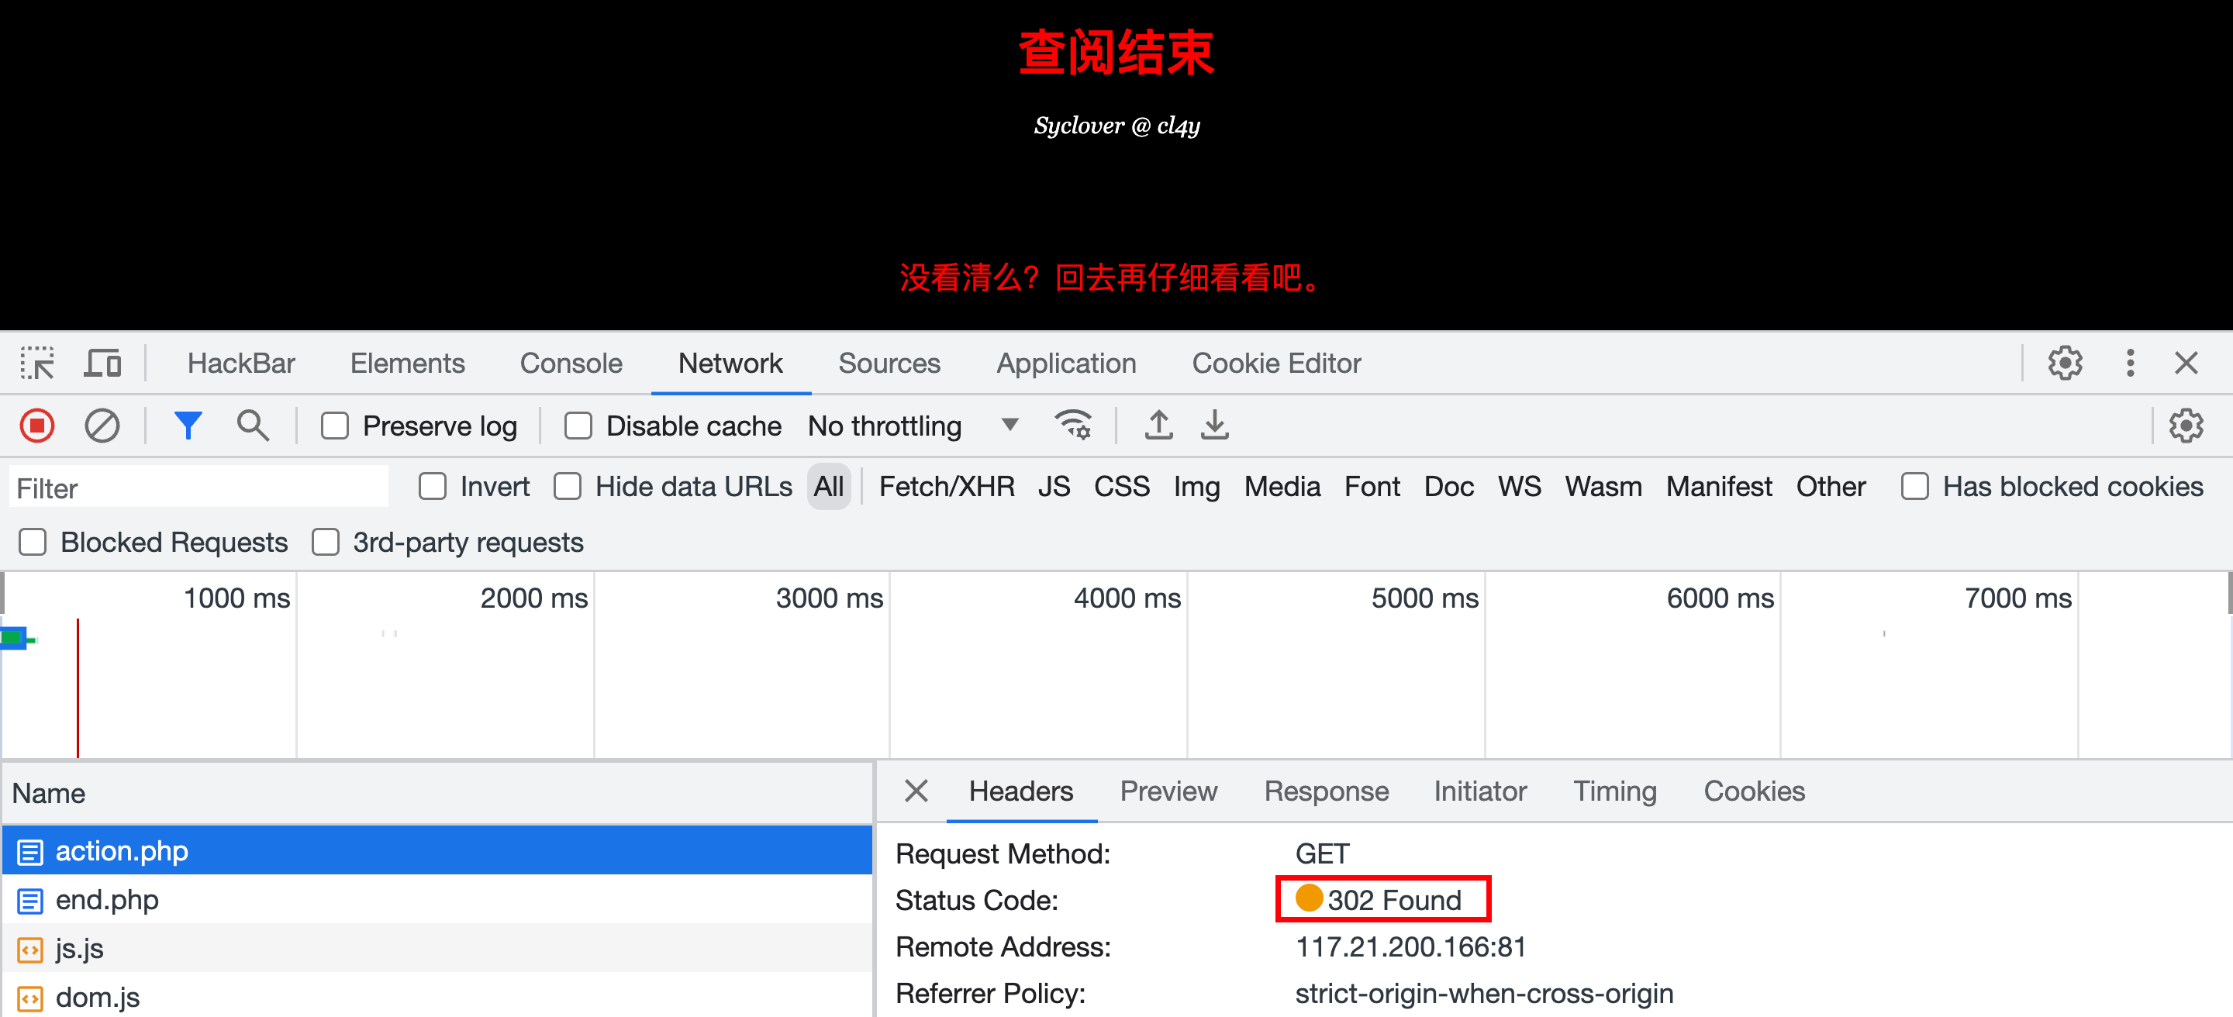
Task: Click strict-origin-when-cross-origin policy value
Action: tap(1483, 993)
